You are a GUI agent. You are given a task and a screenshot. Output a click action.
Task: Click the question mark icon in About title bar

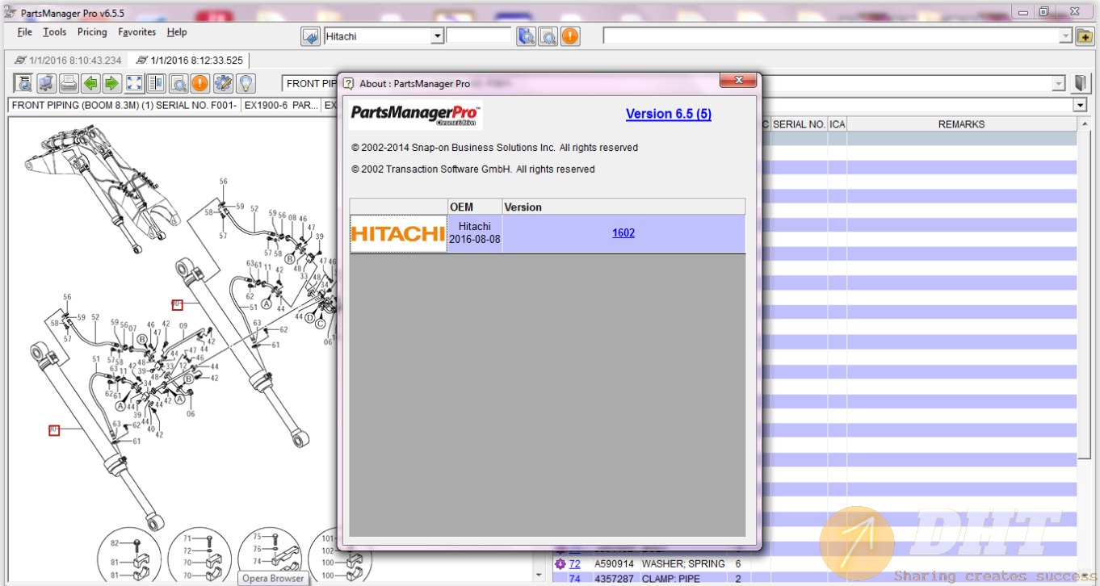(348, 83)
